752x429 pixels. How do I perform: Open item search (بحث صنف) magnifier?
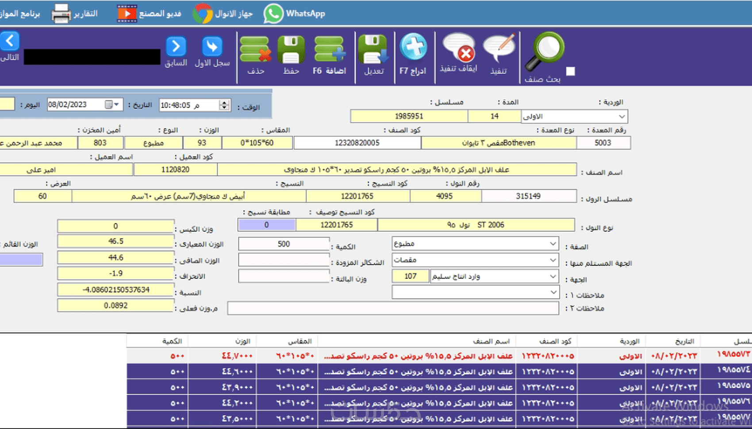pyautogui.click(x=544, y=51)
